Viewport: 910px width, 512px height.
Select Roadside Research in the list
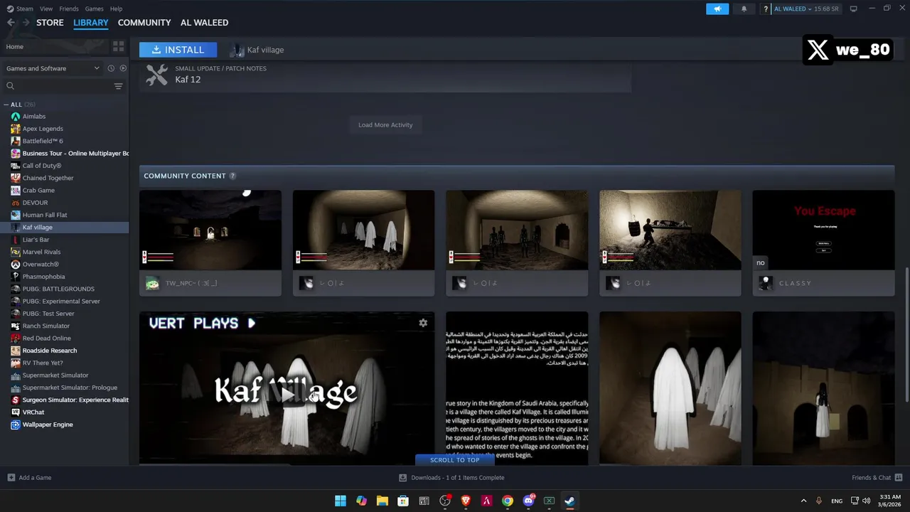(64, 351)
